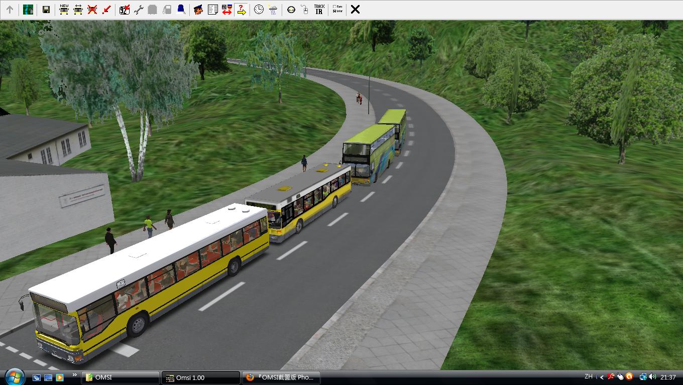This screenshot has height=385, width=683.
Task: Click the orange round tray icon
Action: 629,377
